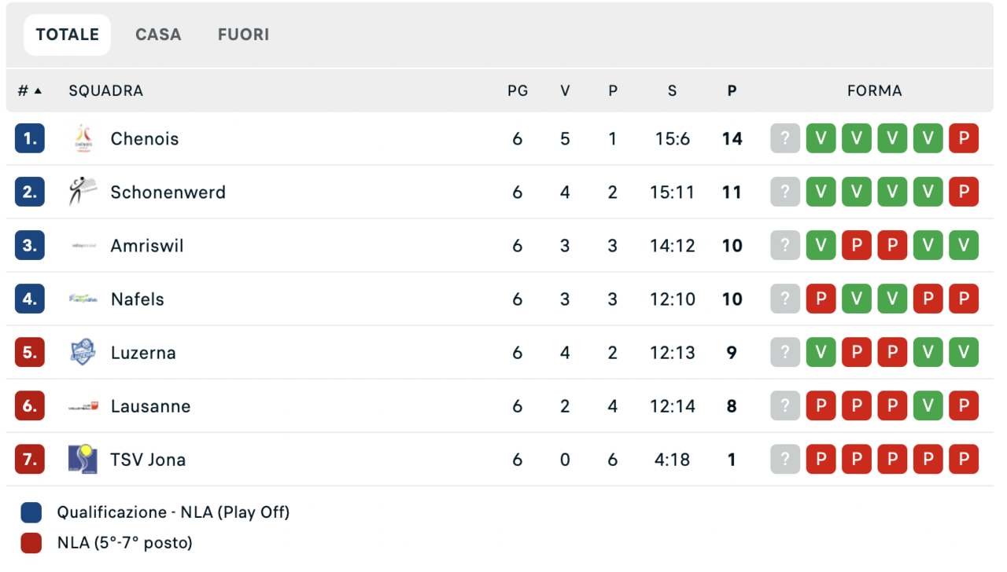Switch to the FUORI tab
1007x572 pixels.
click(x=243, y=35)
